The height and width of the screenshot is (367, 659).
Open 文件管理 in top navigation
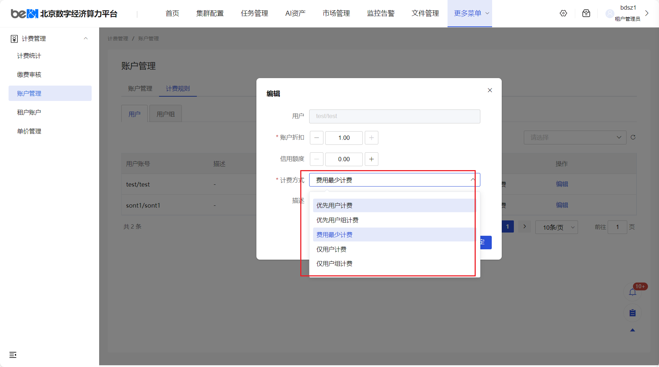coord(425,13)
